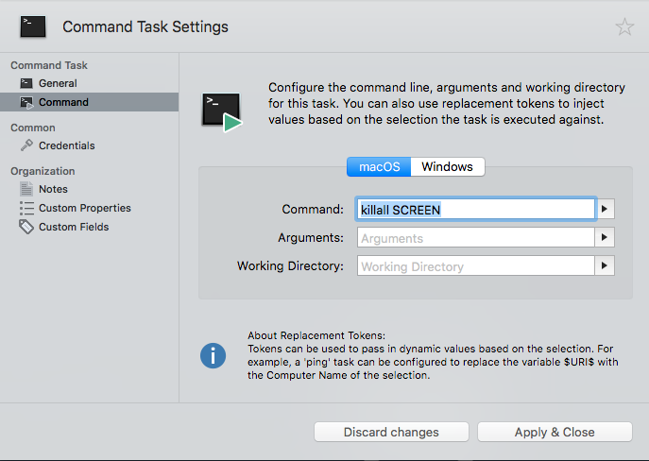Viewport: 649px width, 461px height.
Task: Click the Custom Properties list icon
Action: point(26,208)
